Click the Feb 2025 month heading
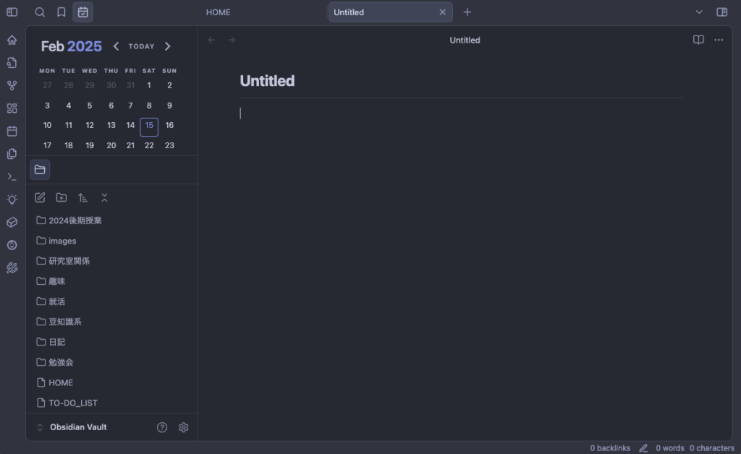Image resolution: width=741 pixels, height=454 pixels. click(x=72, y=46)
